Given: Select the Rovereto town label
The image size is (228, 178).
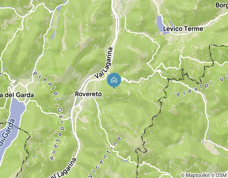Looking at the screenshot, I should click(x=88, y=94).
